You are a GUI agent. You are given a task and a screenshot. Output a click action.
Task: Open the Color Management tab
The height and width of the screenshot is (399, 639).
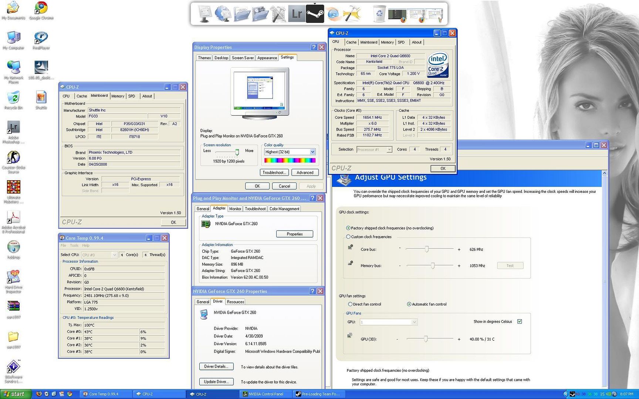[284, 209]
